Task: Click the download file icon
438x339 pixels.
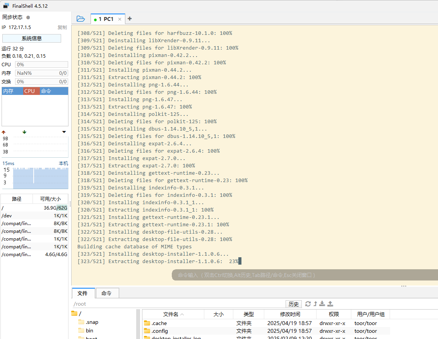Action: point(322,304)
